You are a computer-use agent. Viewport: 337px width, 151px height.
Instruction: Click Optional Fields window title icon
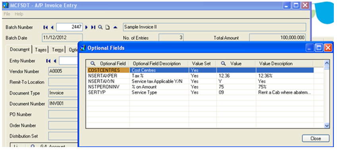[83, 48]
